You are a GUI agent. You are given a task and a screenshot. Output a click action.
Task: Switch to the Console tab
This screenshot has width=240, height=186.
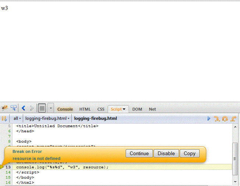point(65,109)
